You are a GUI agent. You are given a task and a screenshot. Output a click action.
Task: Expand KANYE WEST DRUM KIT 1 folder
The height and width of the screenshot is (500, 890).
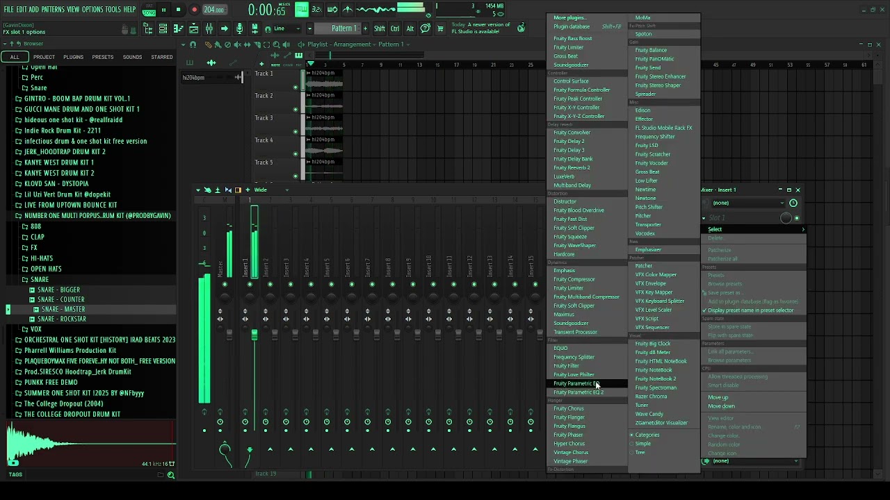coord(59,162)
